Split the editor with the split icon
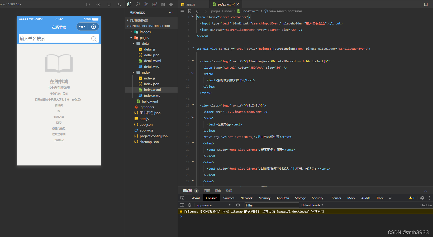 pos(426,4)
